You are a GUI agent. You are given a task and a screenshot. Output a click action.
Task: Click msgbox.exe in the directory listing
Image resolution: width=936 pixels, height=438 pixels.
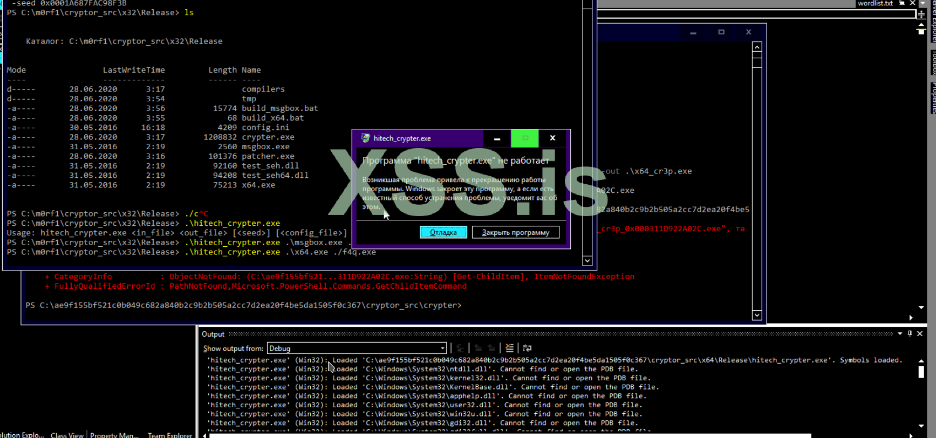tap(265, 147)
